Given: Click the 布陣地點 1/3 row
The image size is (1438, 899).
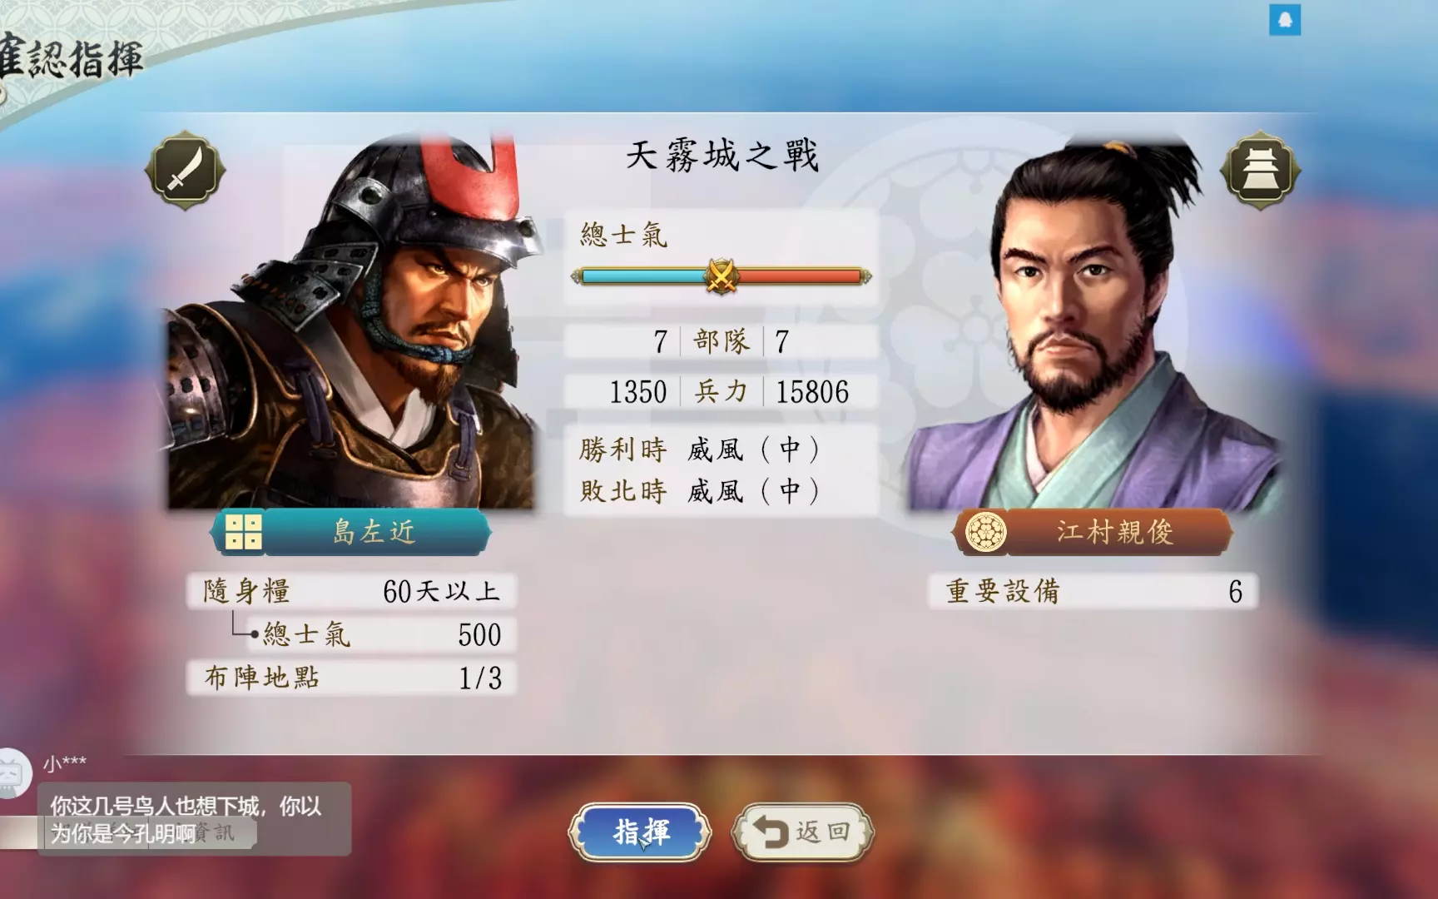Looking at the screenshot, I should 350,678.
